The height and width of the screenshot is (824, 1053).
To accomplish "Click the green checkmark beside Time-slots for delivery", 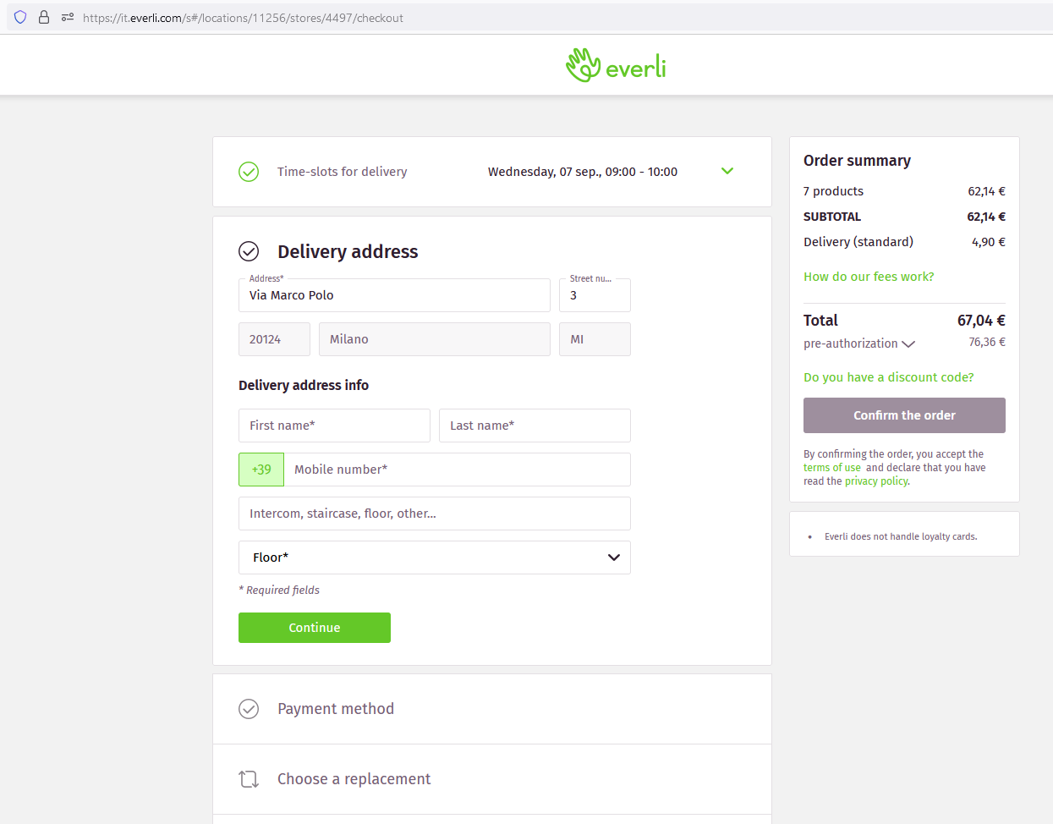I will coord(249,171).
